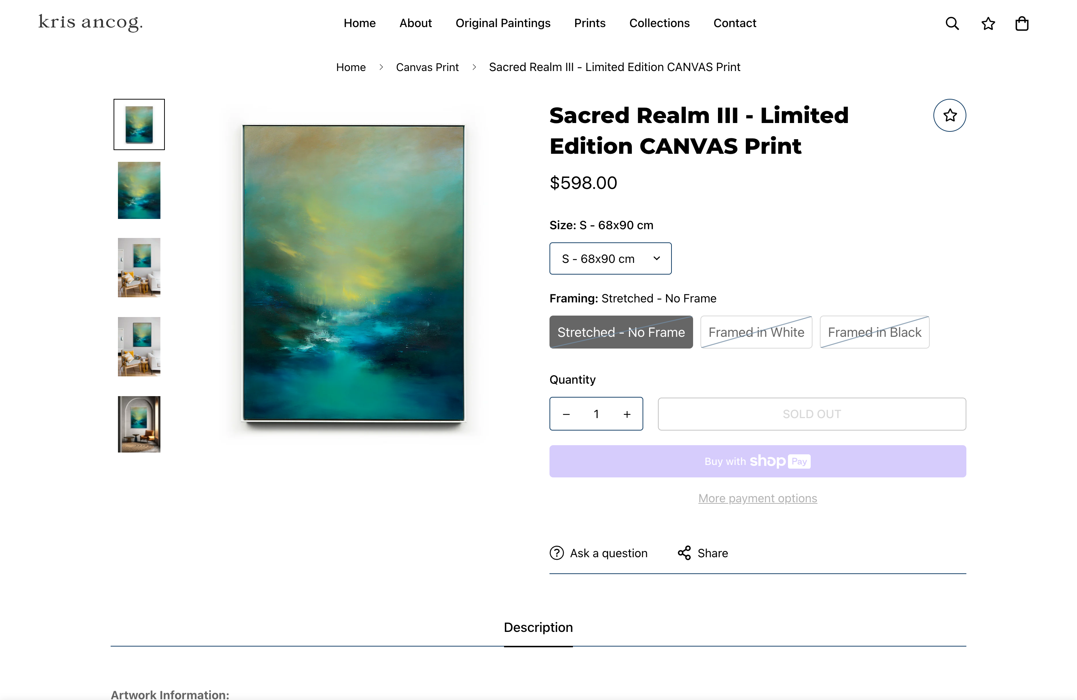View the arched room mockup thumbnail
Image resolution: width=1077 pixels, height=700 pixels.
pos(139,424)
